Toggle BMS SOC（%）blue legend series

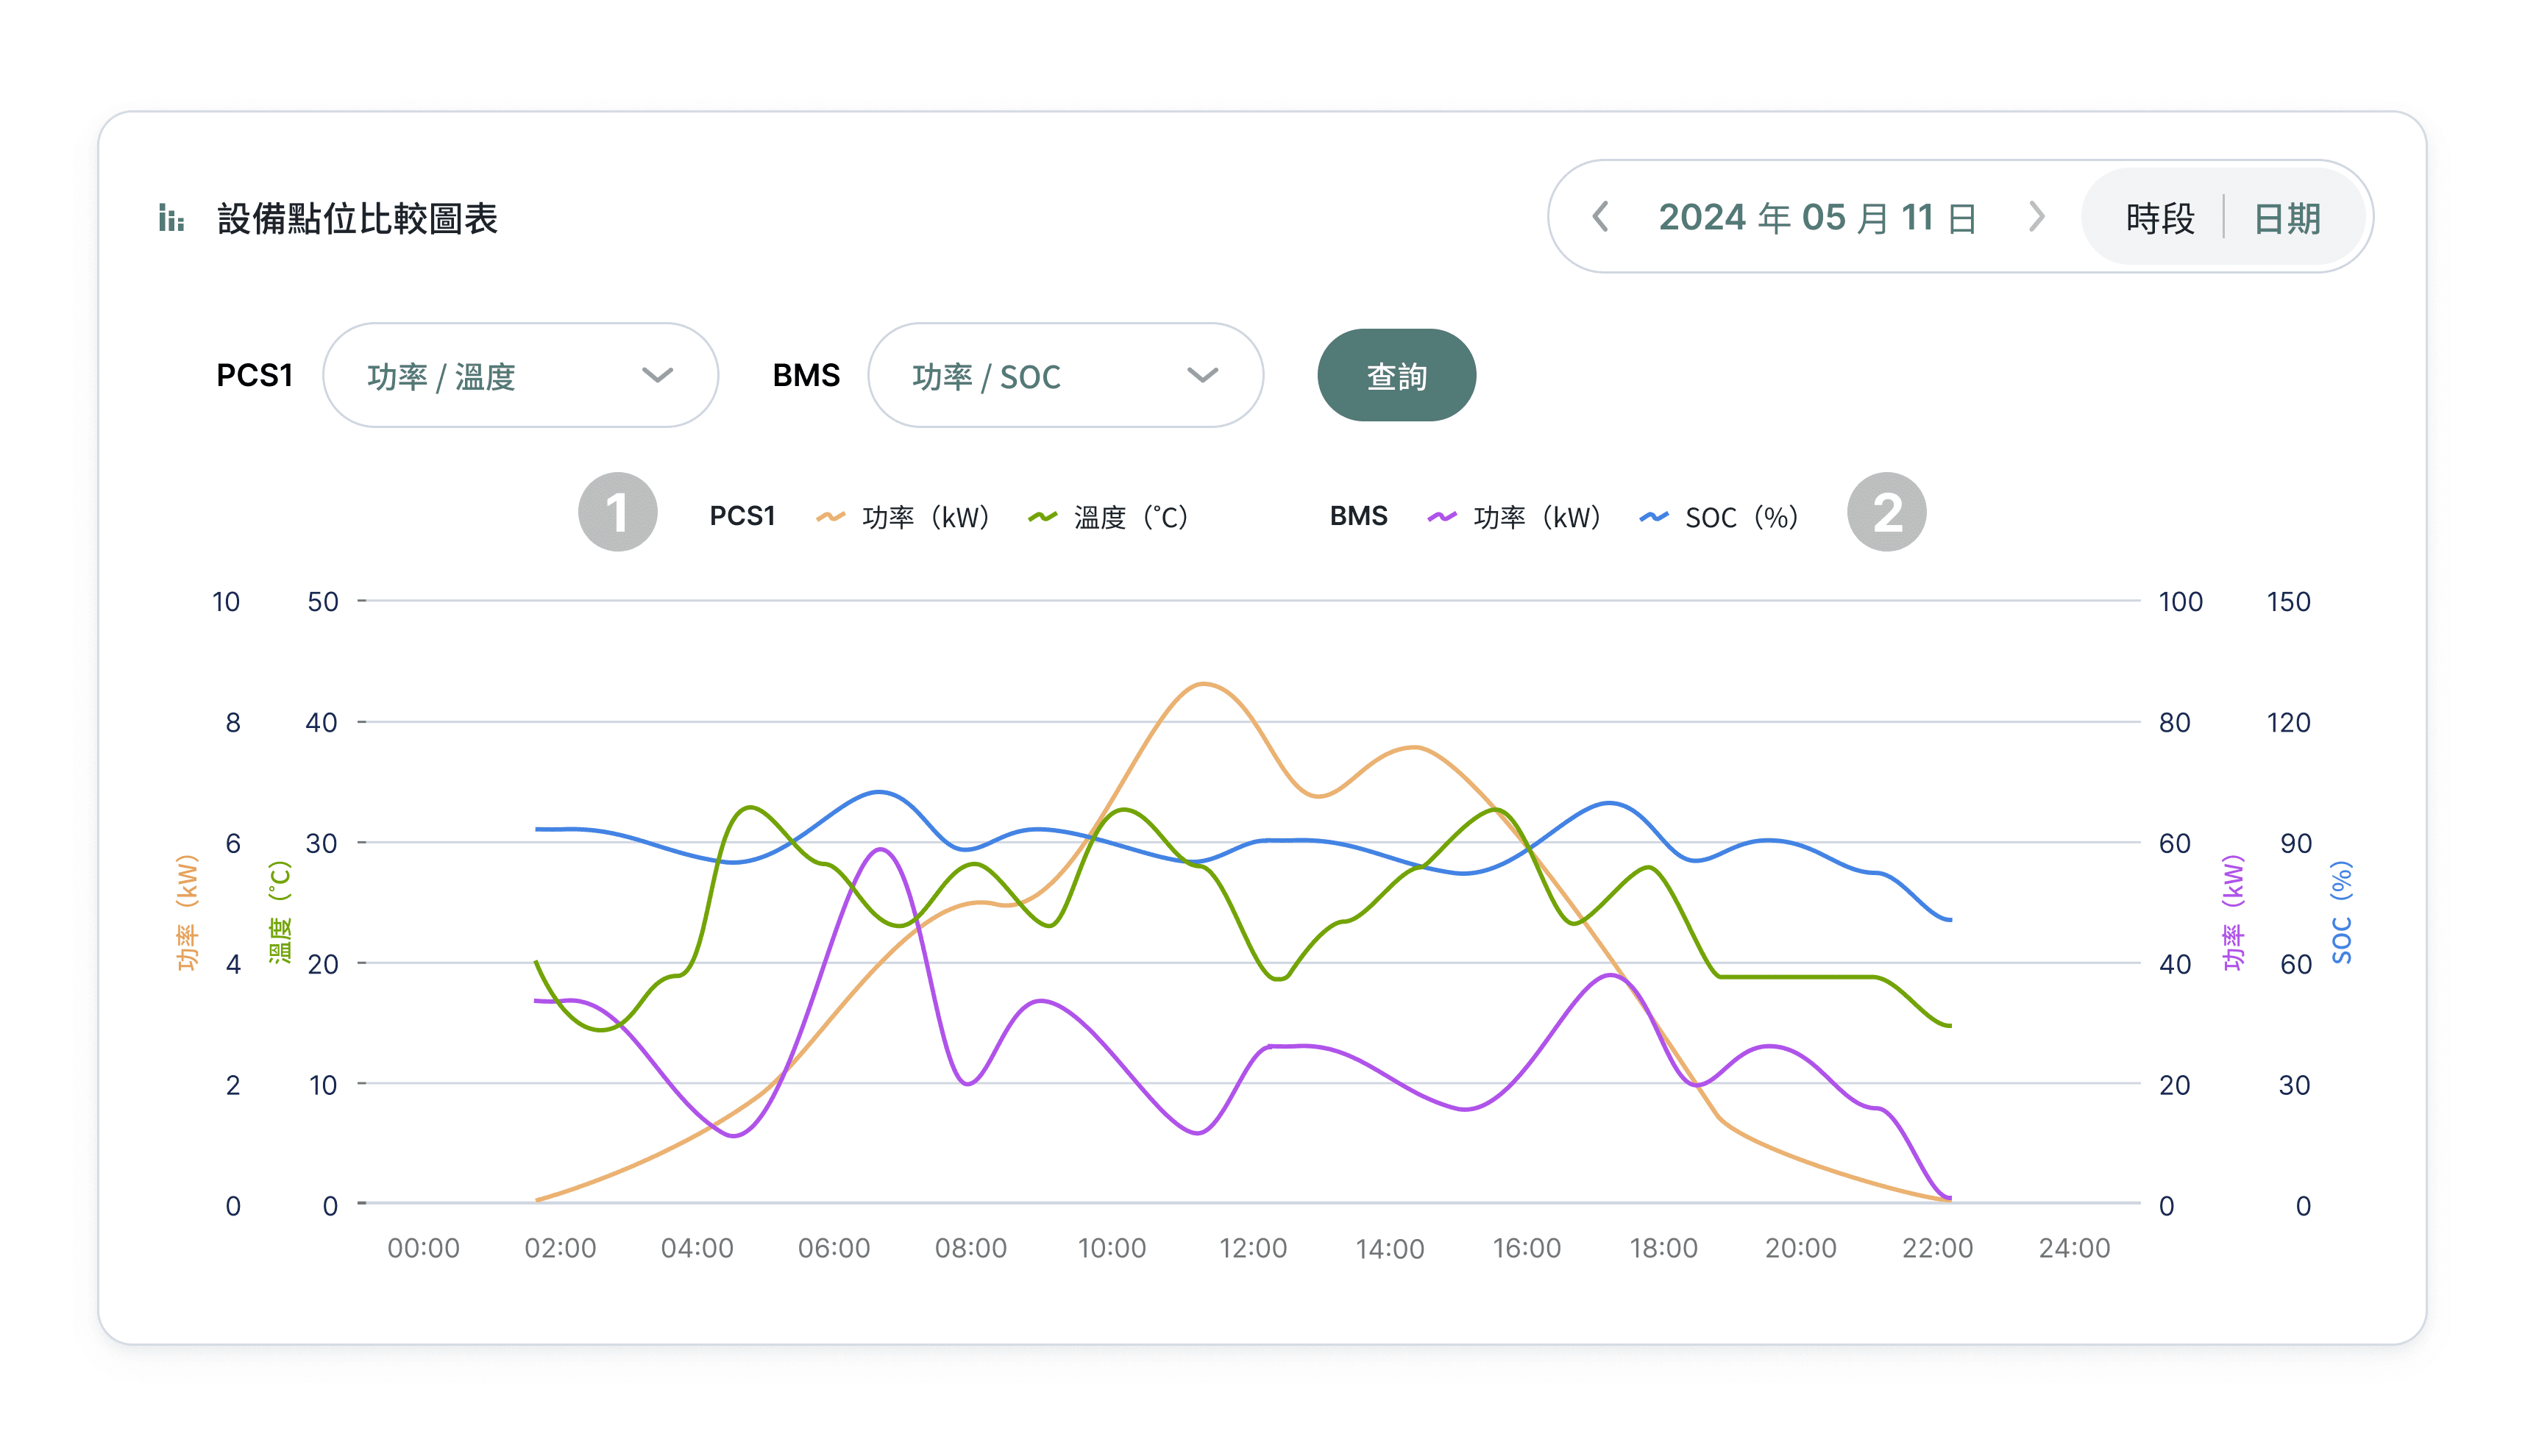click(x=1719, y=517)
